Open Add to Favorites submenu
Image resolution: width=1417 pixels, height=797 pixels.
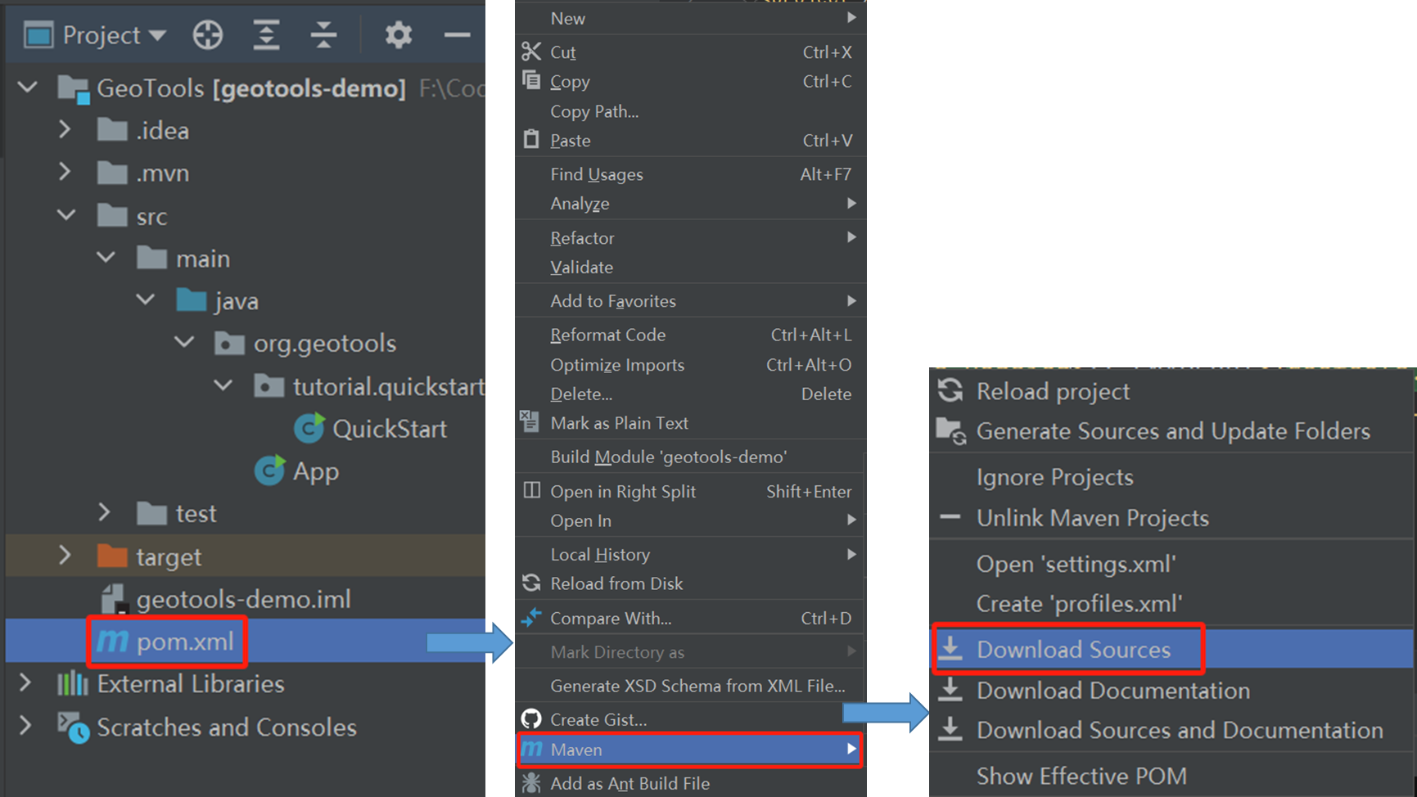point(691,301)
